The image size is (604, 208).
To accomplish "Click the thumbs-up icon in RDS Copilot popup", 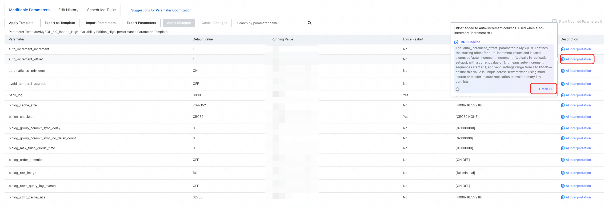I will click(458, 89).
